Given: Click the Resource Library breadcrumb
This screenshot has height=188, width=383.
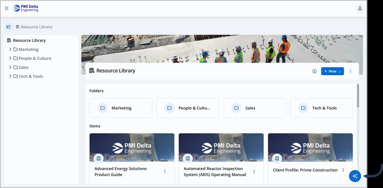Looking at the screenshot, I should tap(34, 27).
